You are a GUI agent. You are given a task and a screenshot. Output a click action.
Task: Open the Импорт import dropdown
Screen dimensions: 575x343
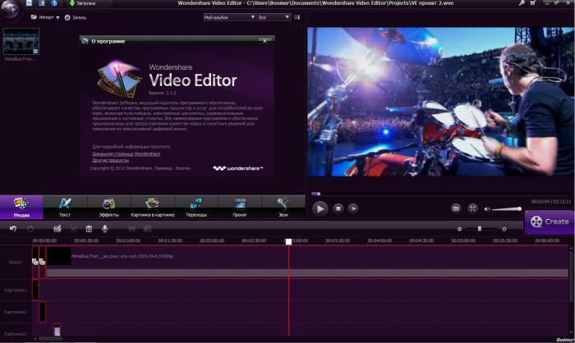point(45,17)
